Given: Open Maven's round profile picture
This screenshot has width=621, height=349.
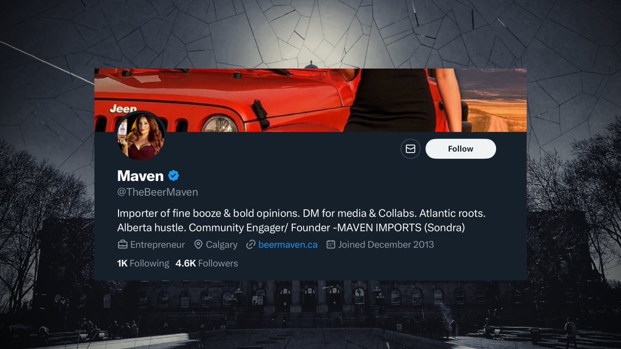Looking at the screenshot, I should click(x=141, y=135).
